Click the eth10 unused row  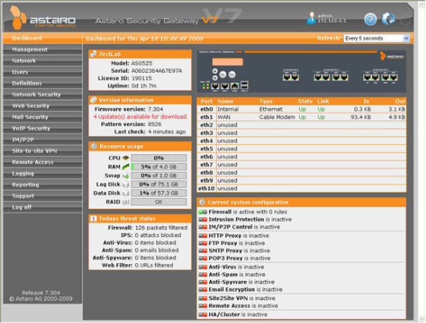301,188
